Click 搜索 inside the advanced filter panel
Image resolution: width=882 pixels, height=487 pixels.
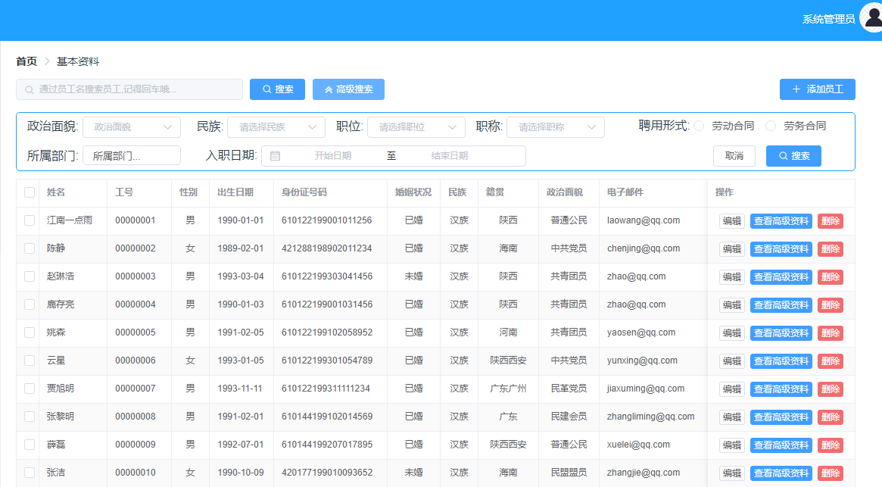coord(793,156)
